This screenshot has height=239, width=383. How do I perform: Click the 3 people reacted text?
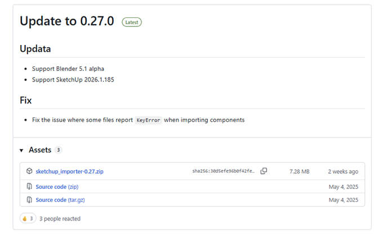(x=60, y=218)
